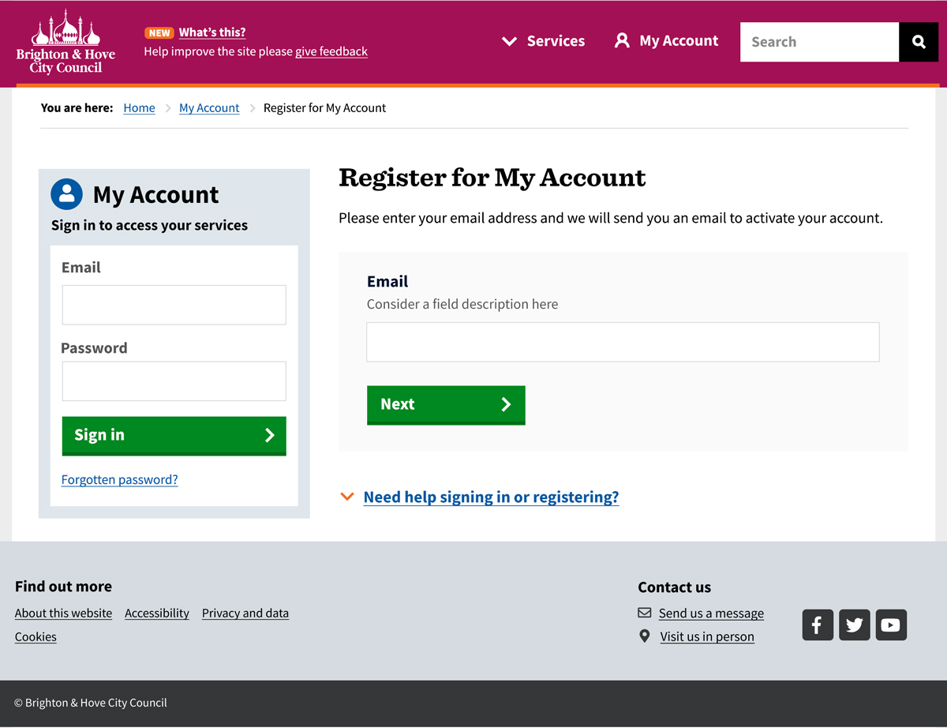The height and width of the screenshot is (728, 947).
Task: Open the Twitter social icon
Action: (x=854, y=625)
